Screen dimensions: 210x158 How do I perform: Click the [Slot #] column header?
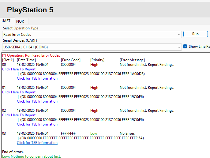coord(8,60)
